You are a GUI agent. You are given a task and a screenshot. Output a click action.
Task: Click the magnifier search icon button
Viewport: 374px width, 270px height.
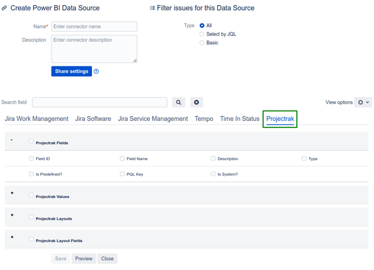coord(178,102)
